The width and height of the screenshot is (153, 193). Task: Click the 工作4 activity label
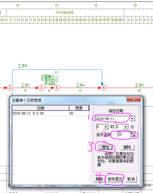(80, 85)
